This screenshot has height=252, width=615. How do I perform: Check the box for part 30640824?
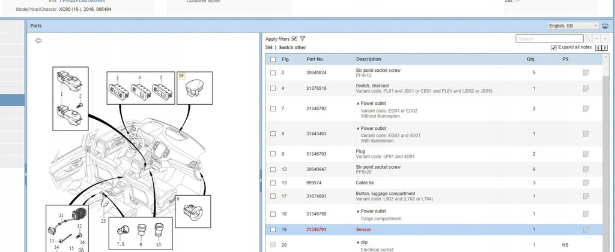273,72
